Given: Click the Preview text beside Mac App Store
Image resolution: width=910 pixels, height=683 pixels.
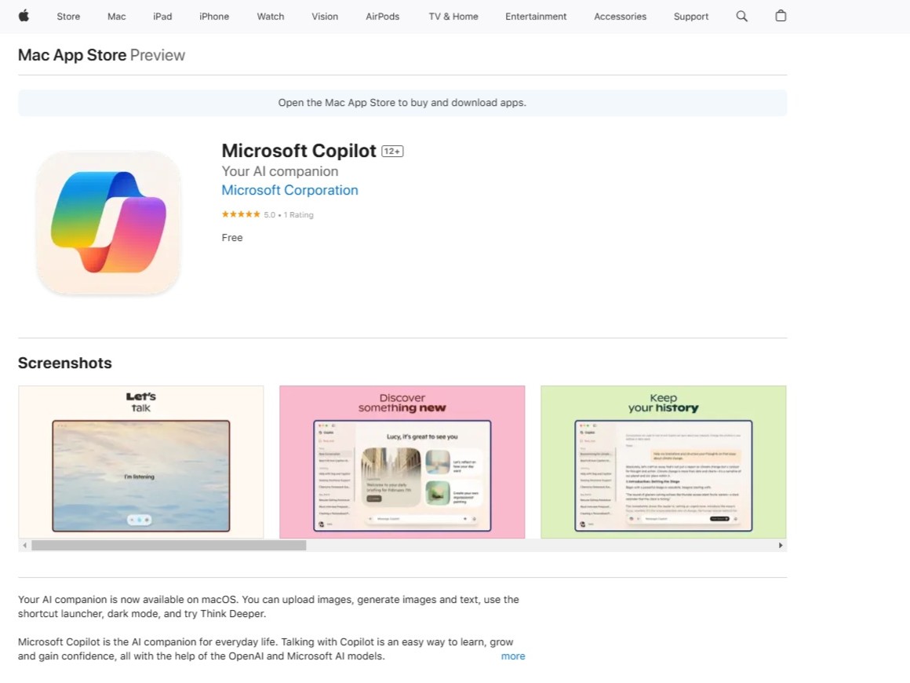Looking at the screenshot, I should (157, 55).
